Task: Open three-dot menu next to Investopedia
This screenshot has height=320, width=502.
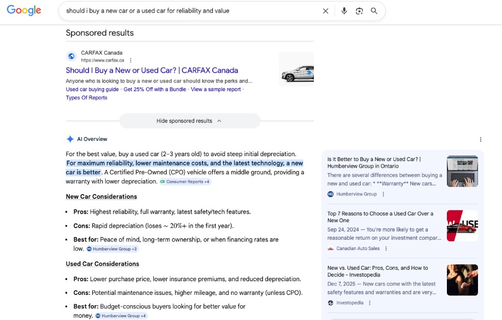Action: pos(370,303)
